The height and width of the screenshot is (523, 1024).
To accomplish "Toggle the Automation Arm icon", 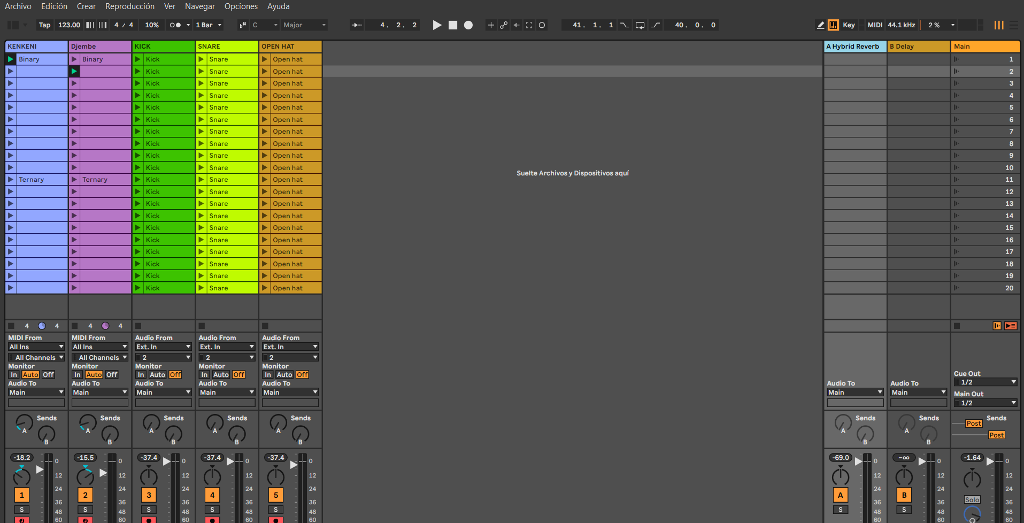I will [x=504, y=25].
